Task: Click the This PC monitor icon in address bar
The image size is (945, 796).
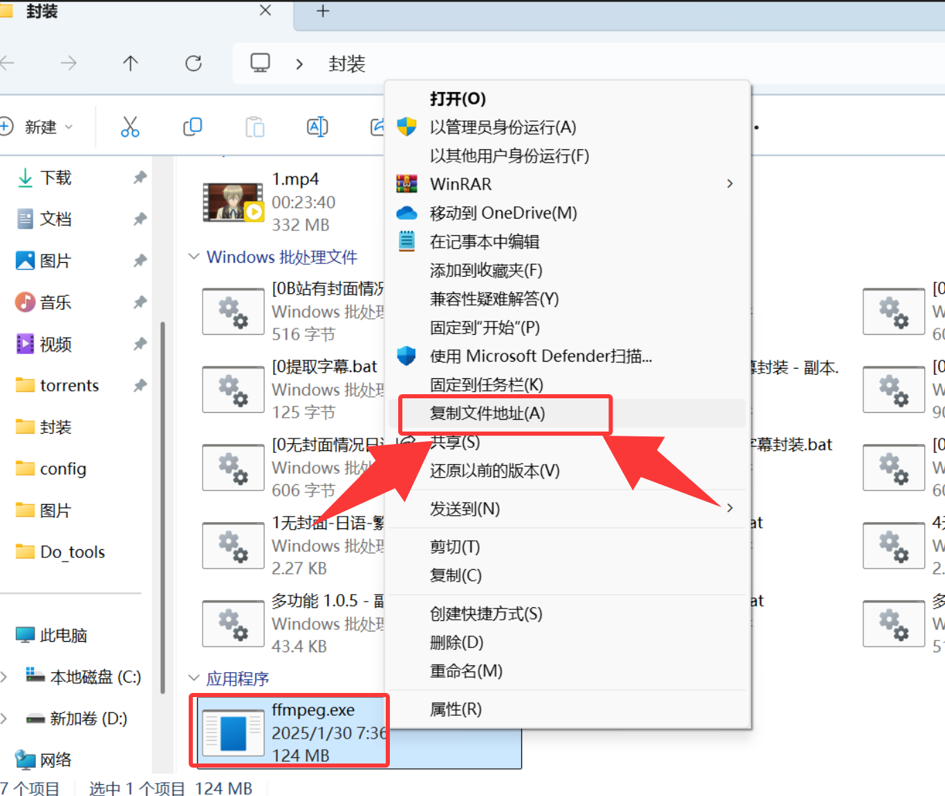Action: 260,64
